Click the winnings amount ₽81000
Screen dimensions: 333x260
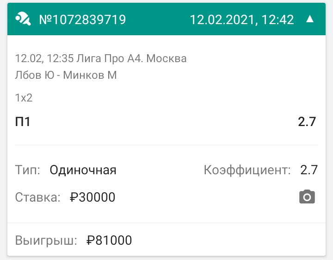pyautogui.click(x=109, y=240)
